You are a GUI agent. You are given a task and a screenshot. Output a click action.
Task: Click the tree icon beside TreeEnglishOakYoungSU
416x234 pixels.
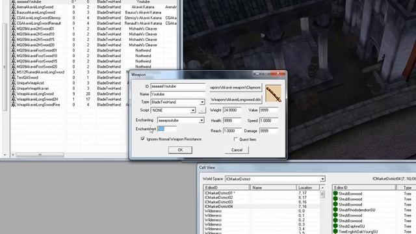335,231
